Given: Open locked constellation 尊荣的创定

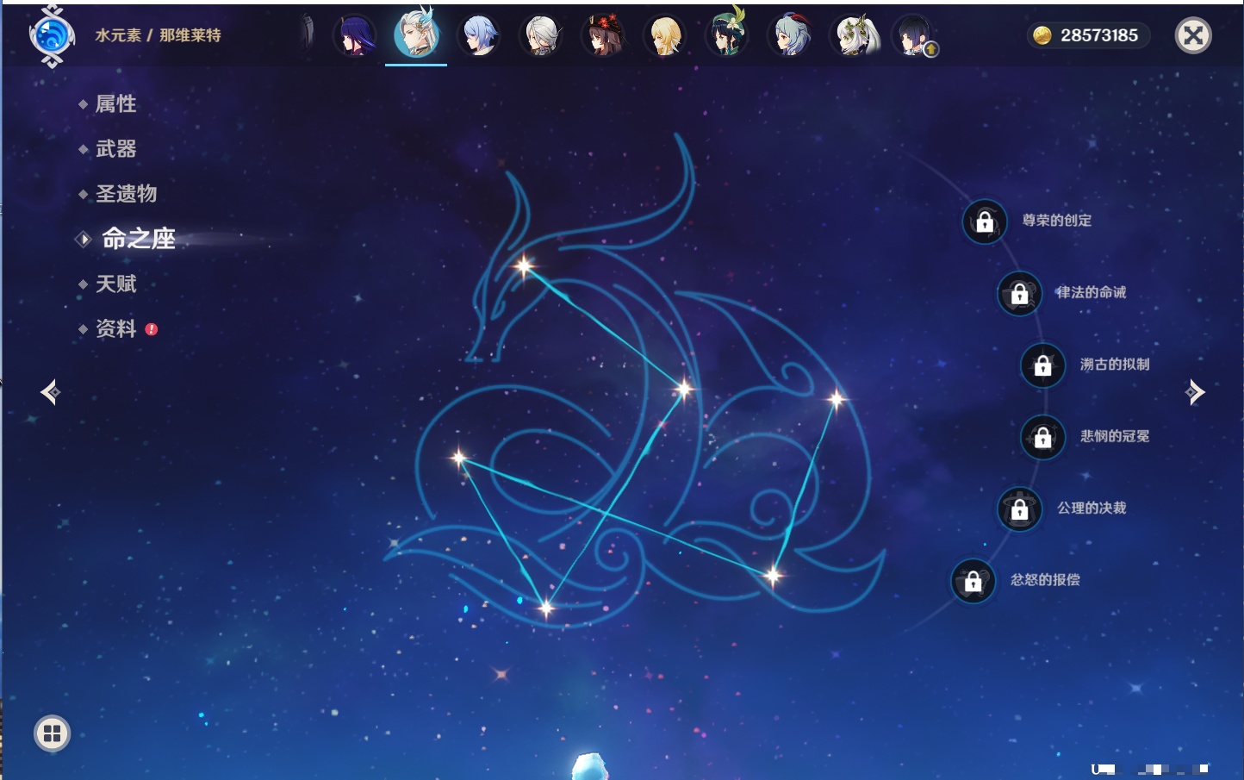Looking at the screenshot, I should tap(985, 222).
